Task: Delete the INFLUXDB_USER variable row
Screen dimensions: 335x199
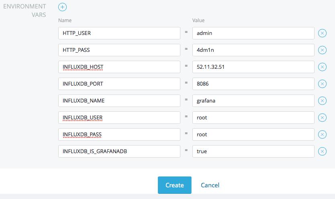Action: [x=322, y=117]
